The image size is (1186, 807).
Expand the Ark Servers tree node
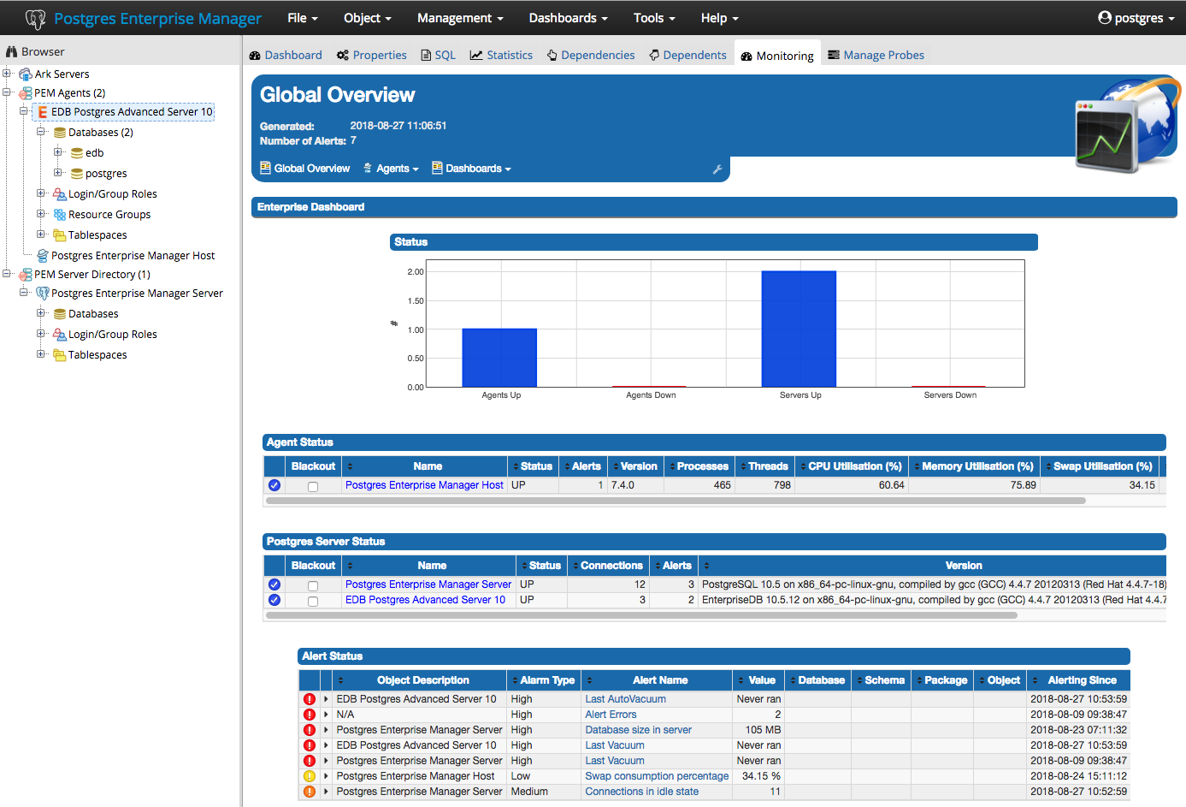click(7, 74)
